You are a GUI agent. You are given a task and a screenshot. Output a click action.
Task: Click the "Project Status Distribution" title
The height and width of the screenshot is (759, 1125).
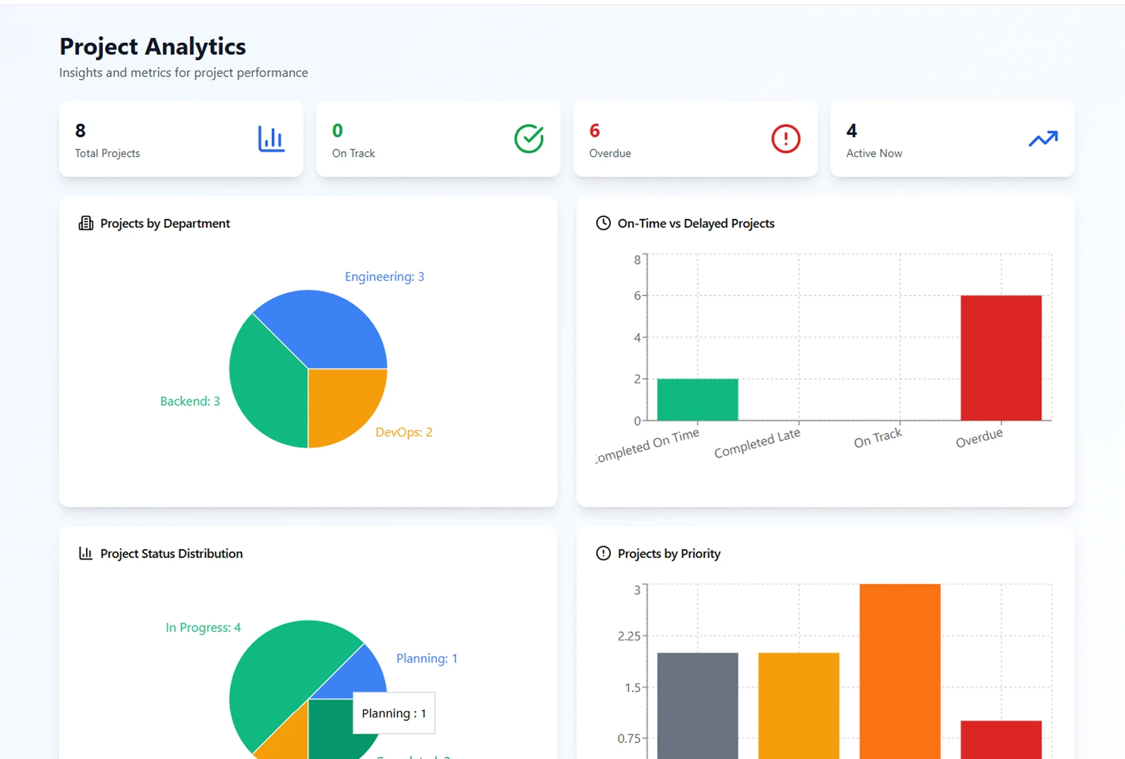(171, 553)
